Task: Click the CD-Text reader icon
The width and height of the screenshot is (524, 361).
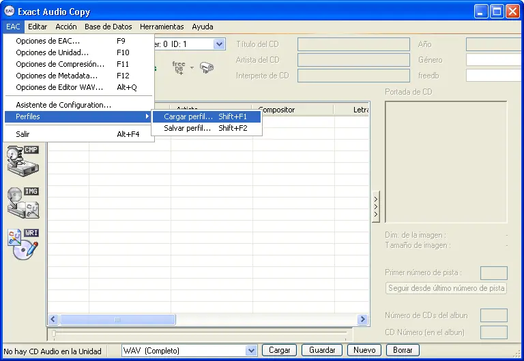Action: coord(207,67)
